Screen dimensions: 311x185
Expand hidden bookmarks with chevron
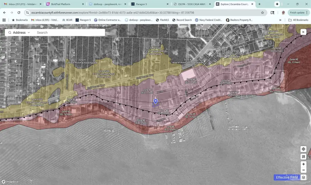280,20
